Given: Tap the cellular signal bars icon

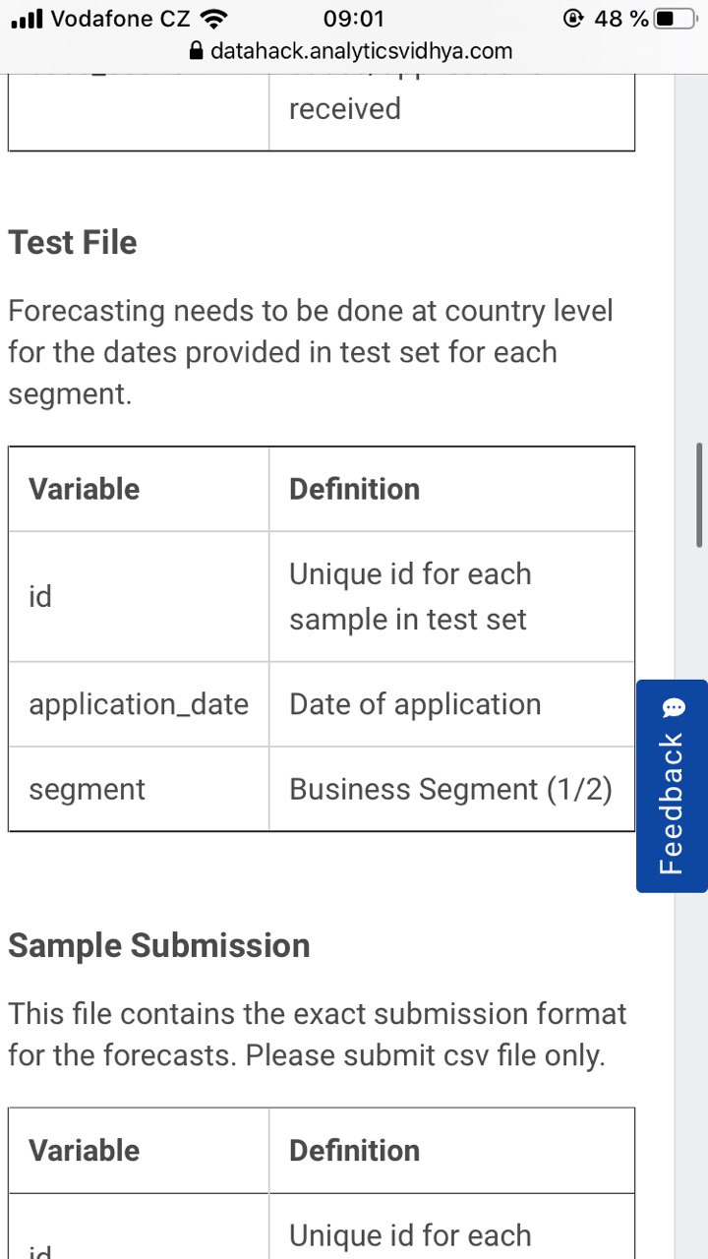Looking at the screenshot, I should [27, 19].
